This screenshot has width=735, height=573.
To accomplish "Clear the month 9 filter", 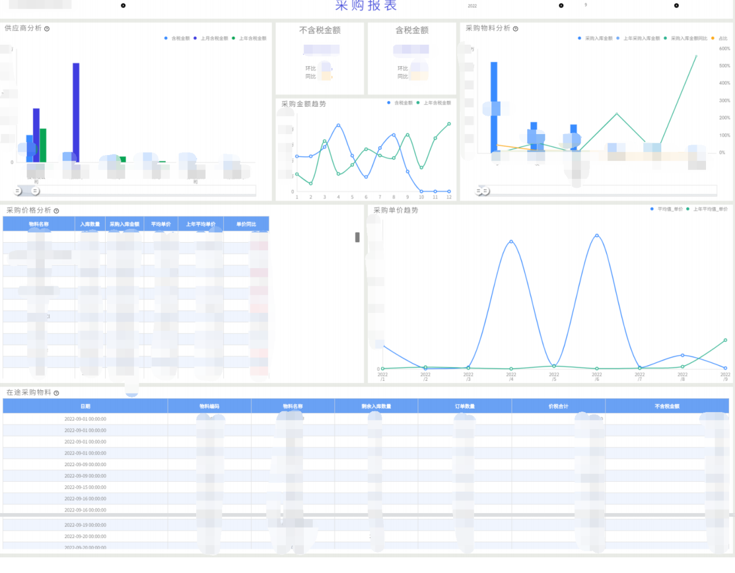I will 676,5.
